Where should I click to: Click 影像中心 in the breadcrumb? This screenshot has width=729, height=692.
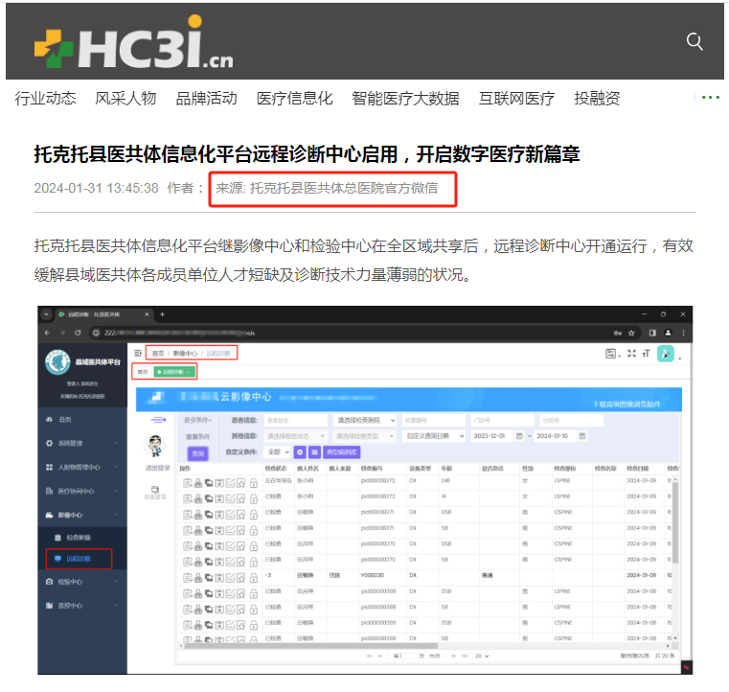(x=185, y=354)
